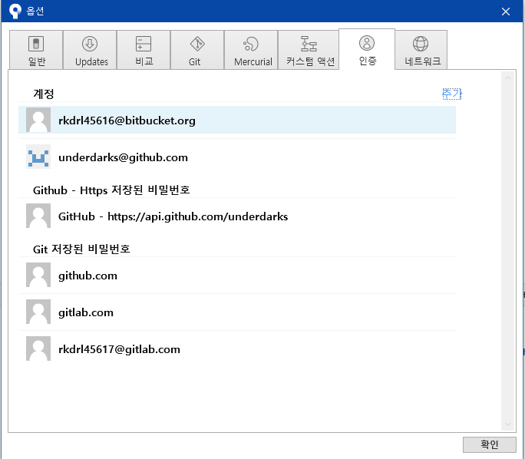Open the 일반 (General) tab

tap(36, 50)
